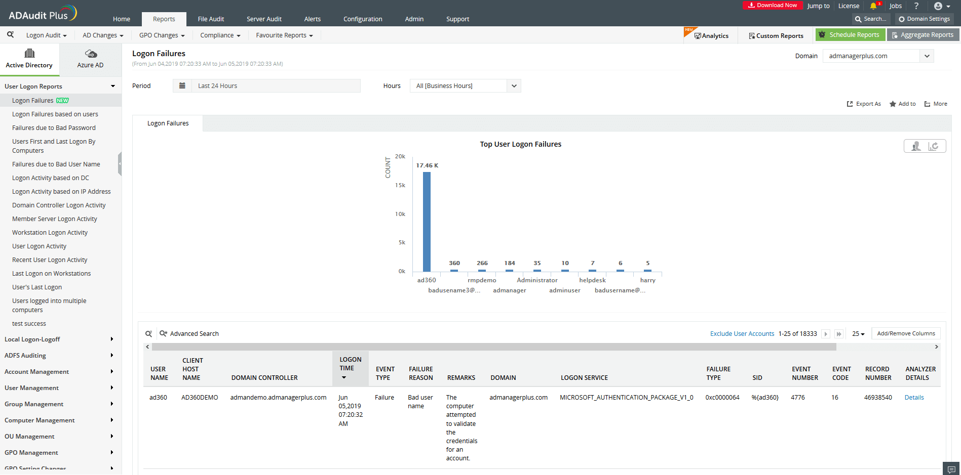Screen dimensions: 961x475
Task: Open Details link for ad360 row
Action: click(x=914, y=398)
